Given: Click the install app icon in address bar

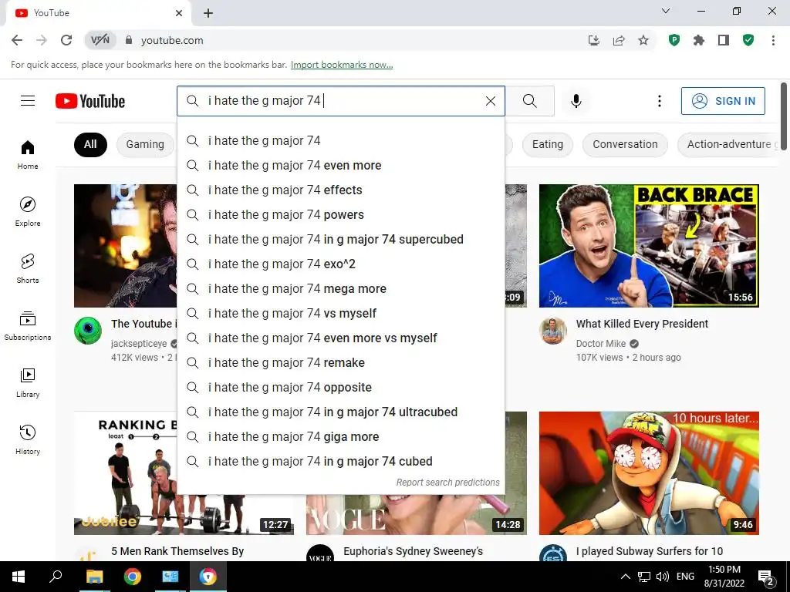Looking at the screenshot, I should pos(594,40).
